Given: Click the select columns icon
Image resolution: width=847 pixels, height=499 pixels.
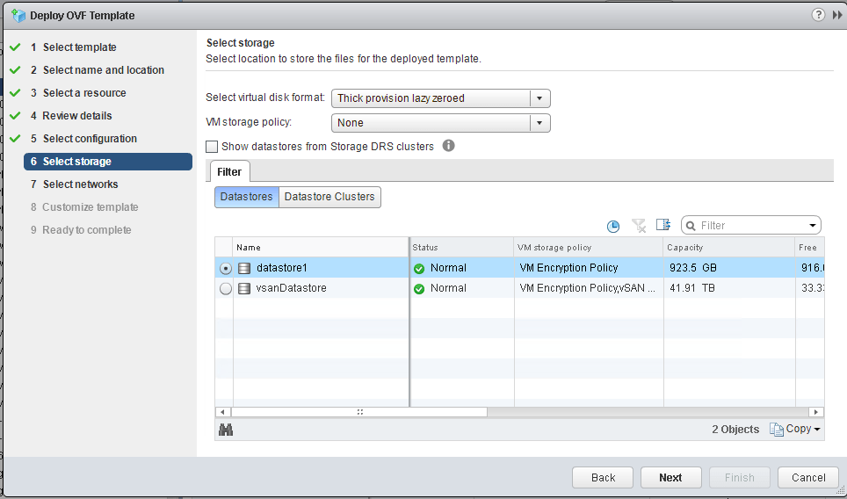Looking at the screenshot, I should click(663, 226).
